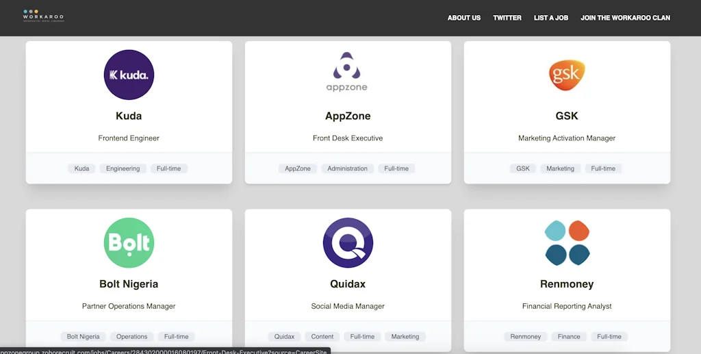Click Full-time tag on Bolt Nigeria card
Screen dimensions: 701x354
click(176, 337)
